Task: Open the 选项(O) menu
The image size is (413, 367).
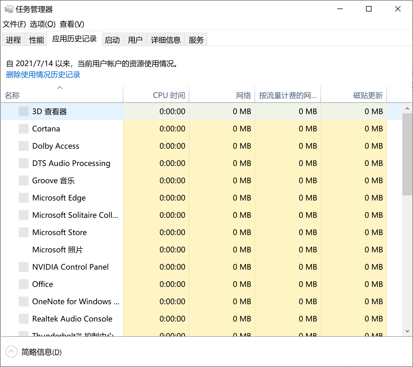Action: 43,24
